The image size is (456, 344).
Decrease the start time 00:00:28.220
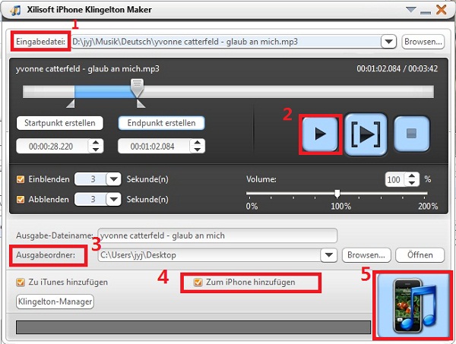point(96,150)
